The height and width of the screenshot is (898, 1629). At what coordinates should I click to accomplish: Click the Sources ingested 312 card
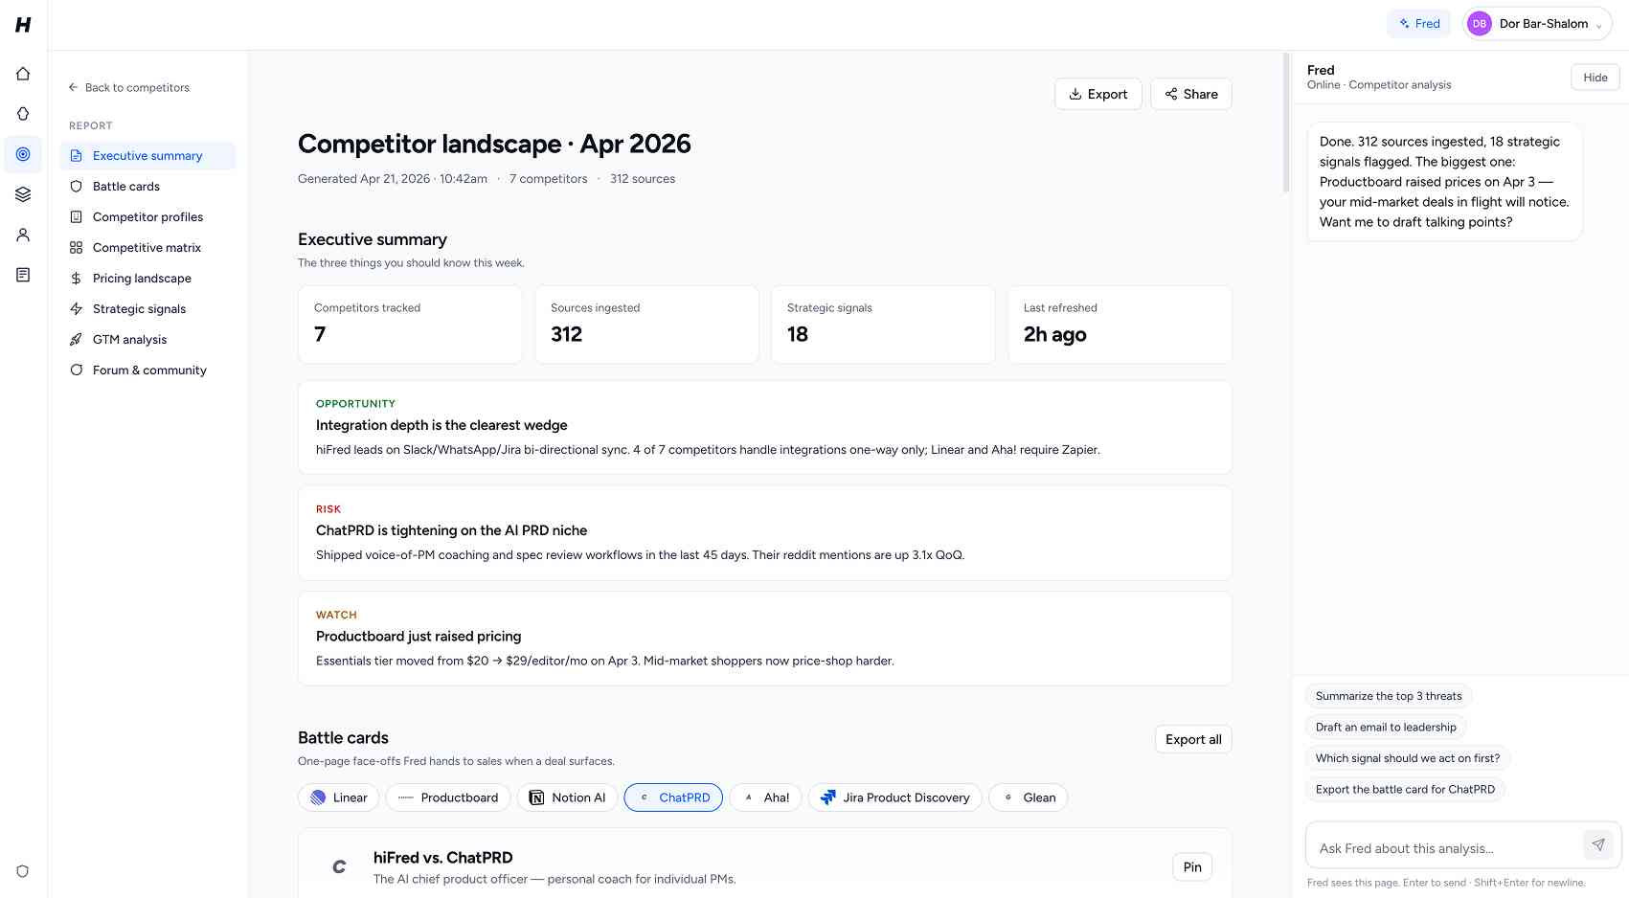point(646,325)
